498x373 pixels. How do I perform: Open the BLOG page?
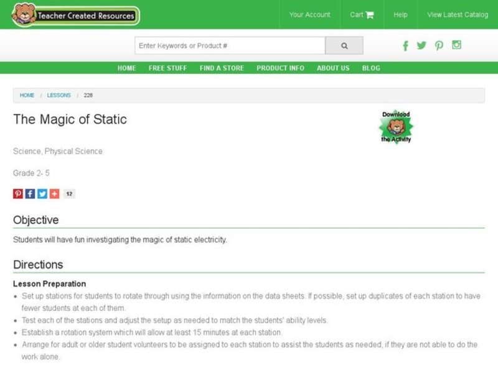click(x=371, y=68)
